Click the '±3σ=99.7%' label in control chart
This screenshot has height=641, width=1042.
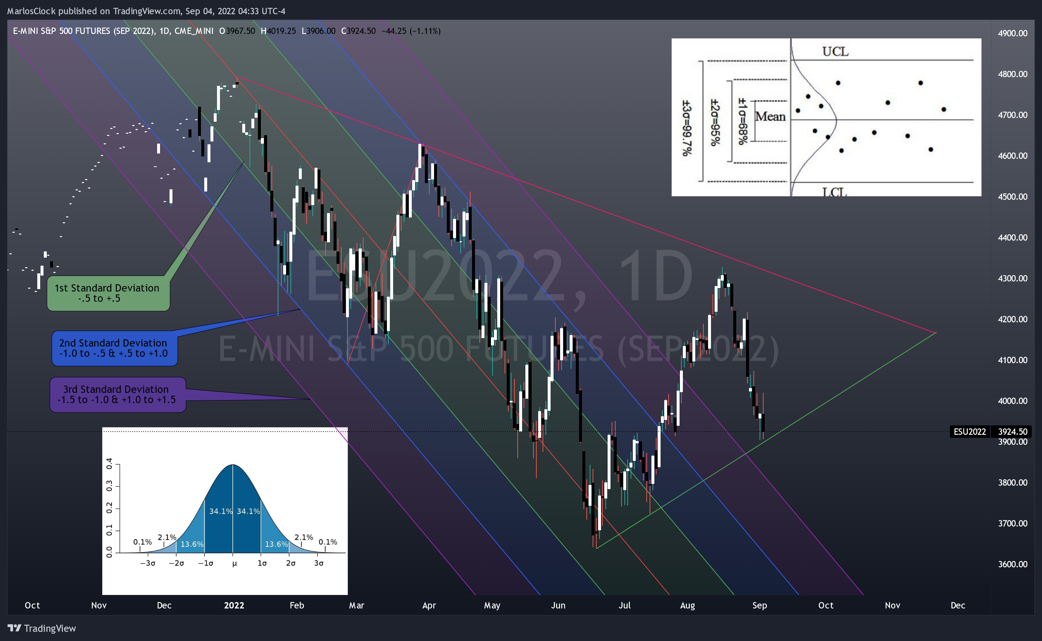coord(687,128)
